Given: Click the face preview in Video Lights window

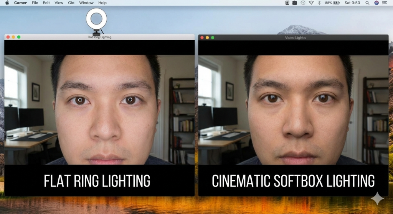Looking at the screenshot, I should (293, 110).
